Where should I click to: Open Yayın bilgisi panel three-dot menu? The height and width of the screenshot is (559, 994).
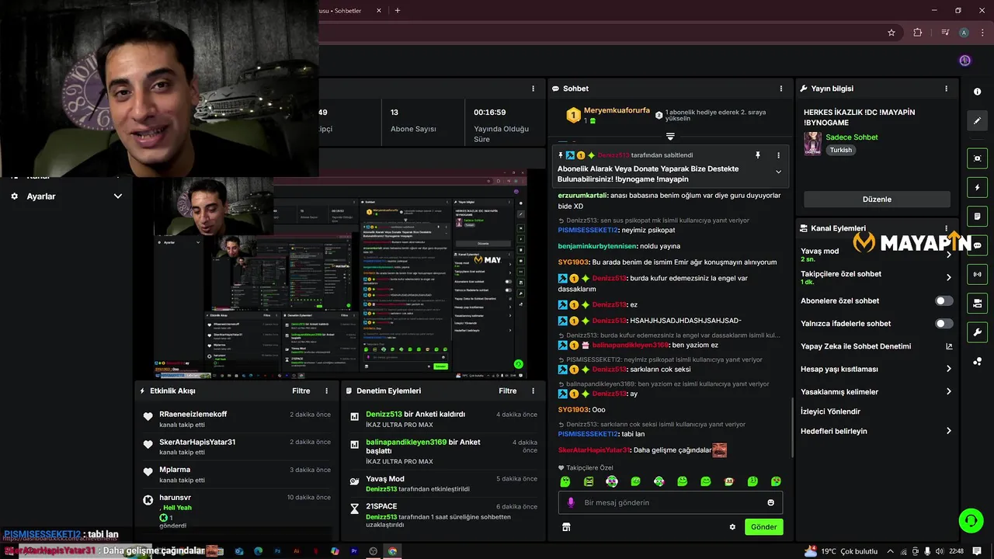(946, 89)
